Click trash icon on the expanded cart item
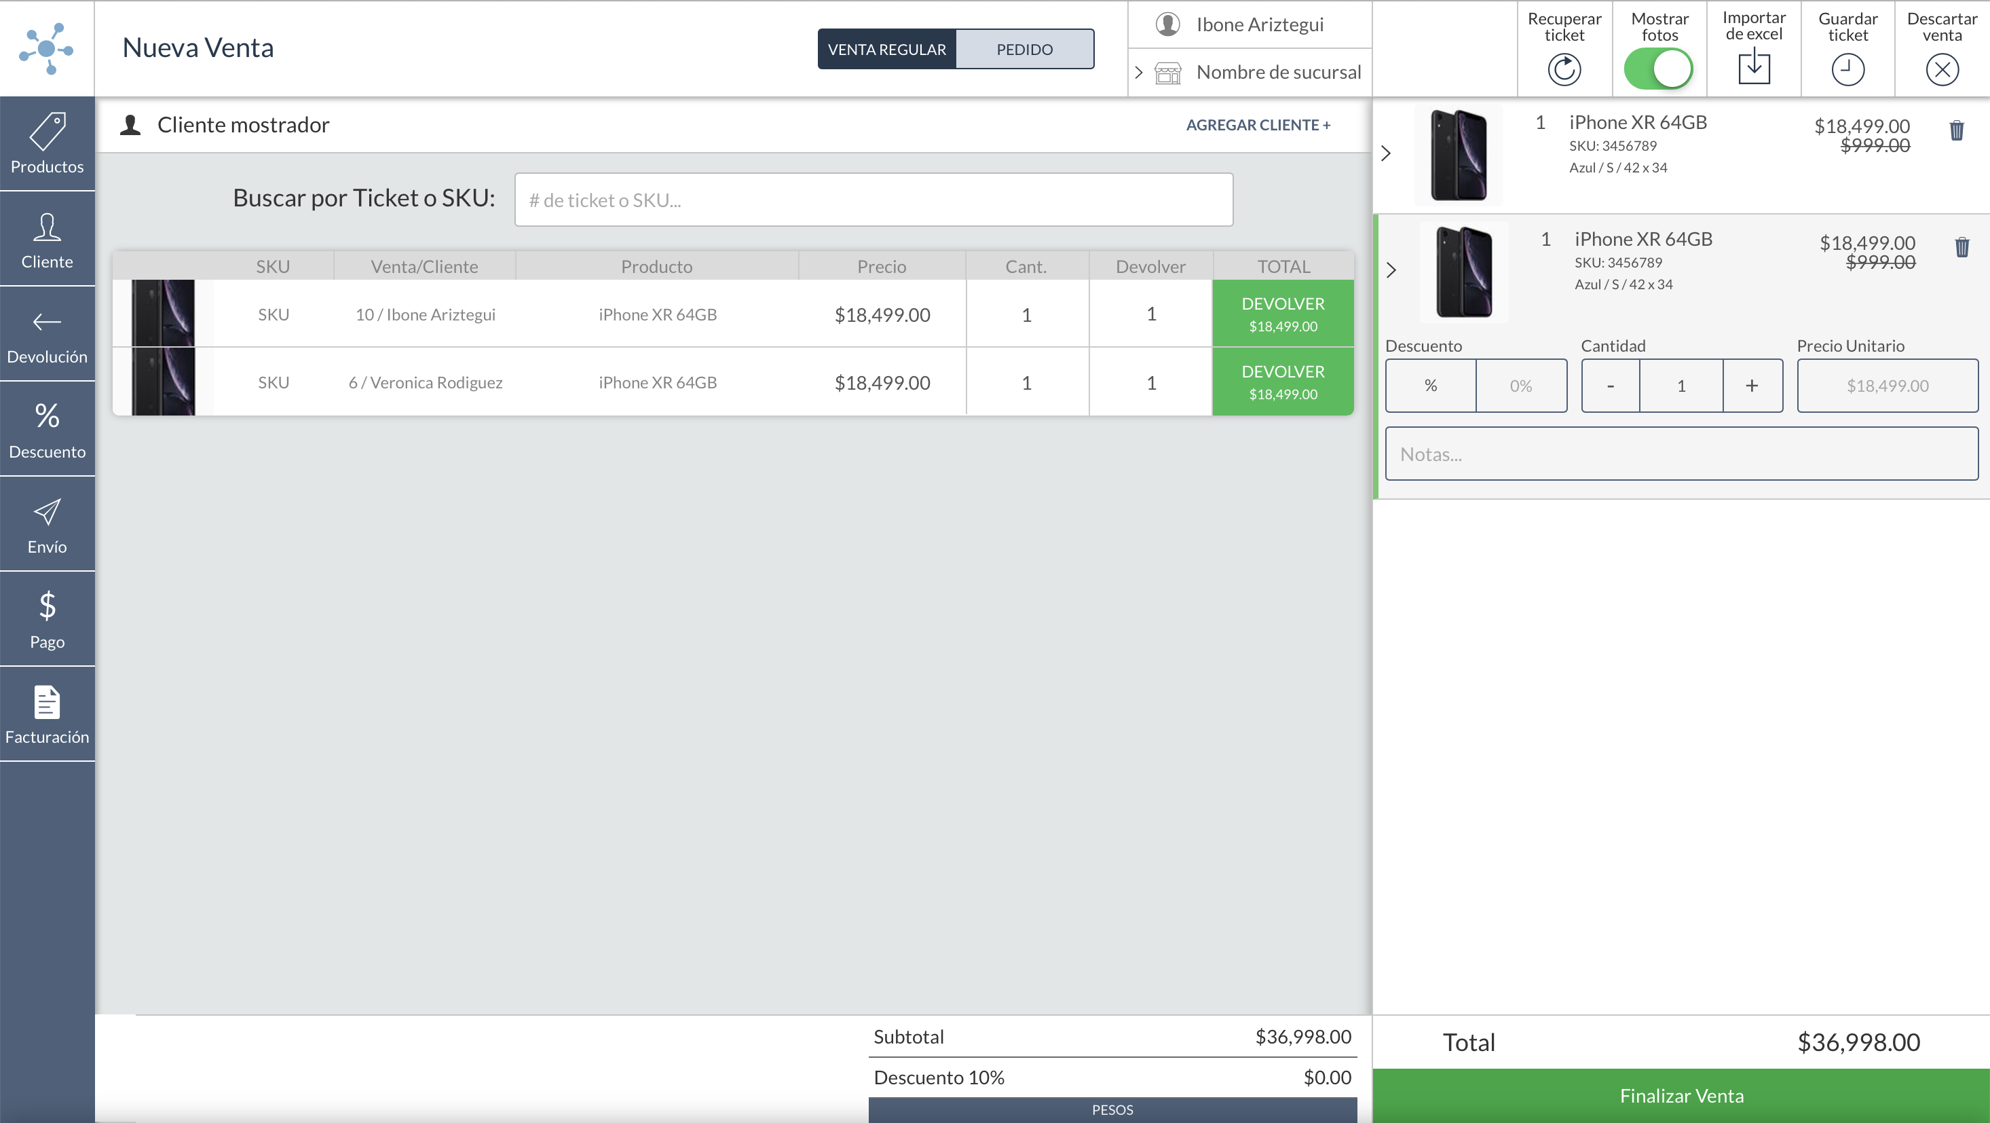This screenshot has height=1123, width=1990. point(1961,247)
